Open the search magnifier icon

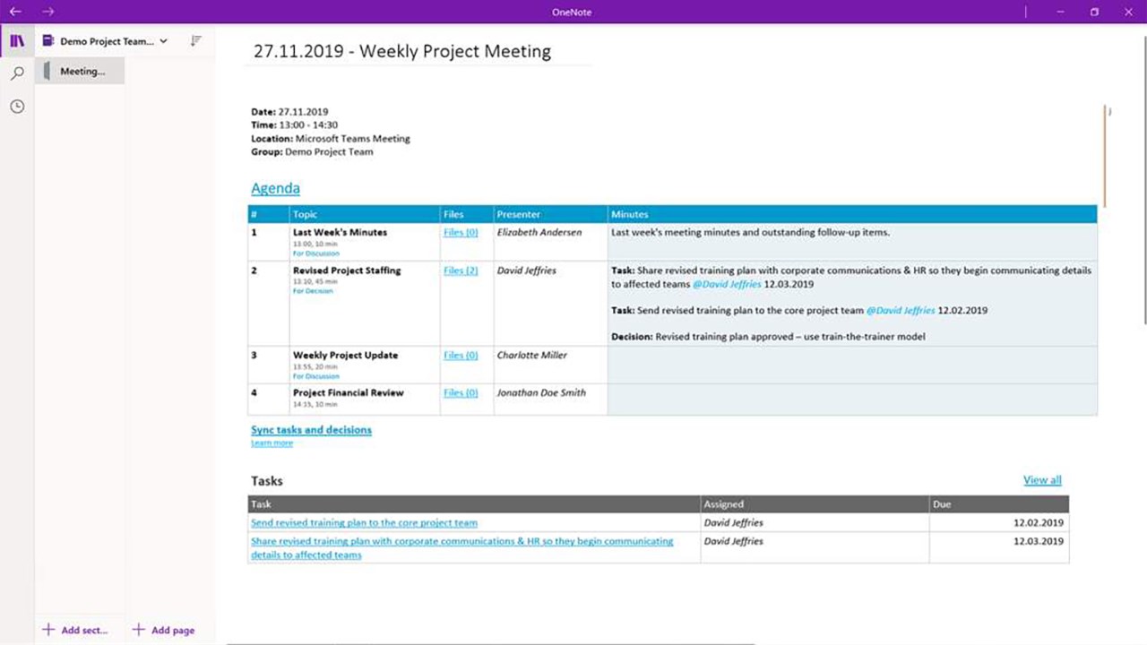(17, 73)
